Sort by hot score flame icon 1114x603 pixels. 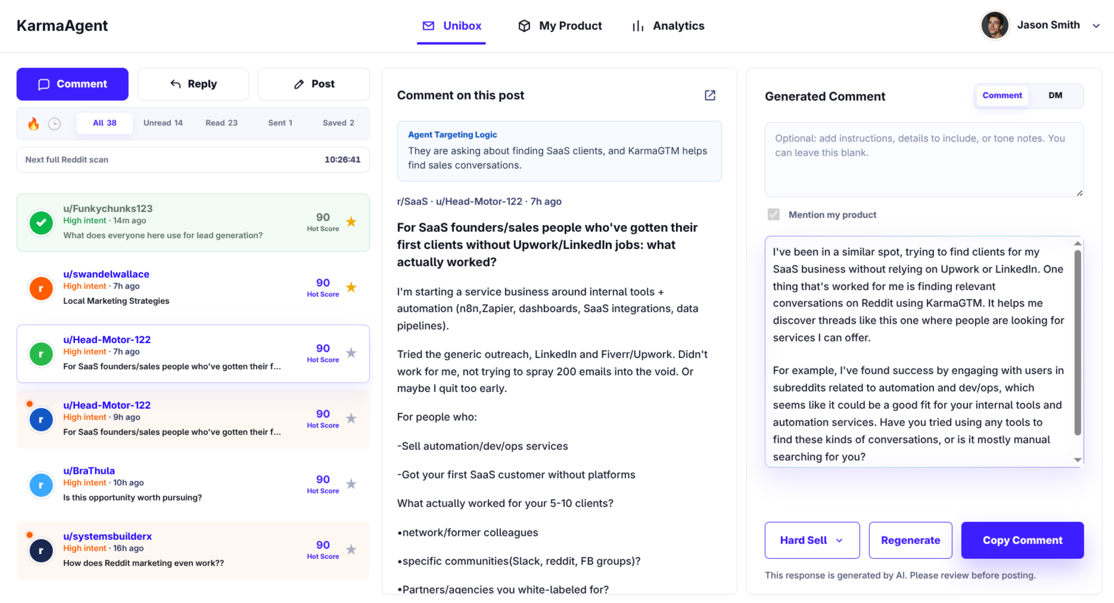click(x=33, y=123)
